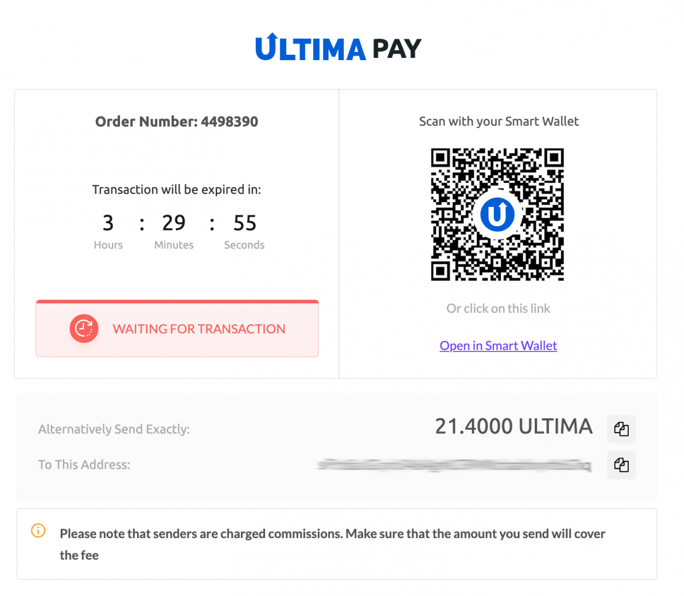The width and height of the screenshot is (684, 596).
Task: Click the Waiting For Transaction banner
Action: pyautogui.click(x=177, y=328)
